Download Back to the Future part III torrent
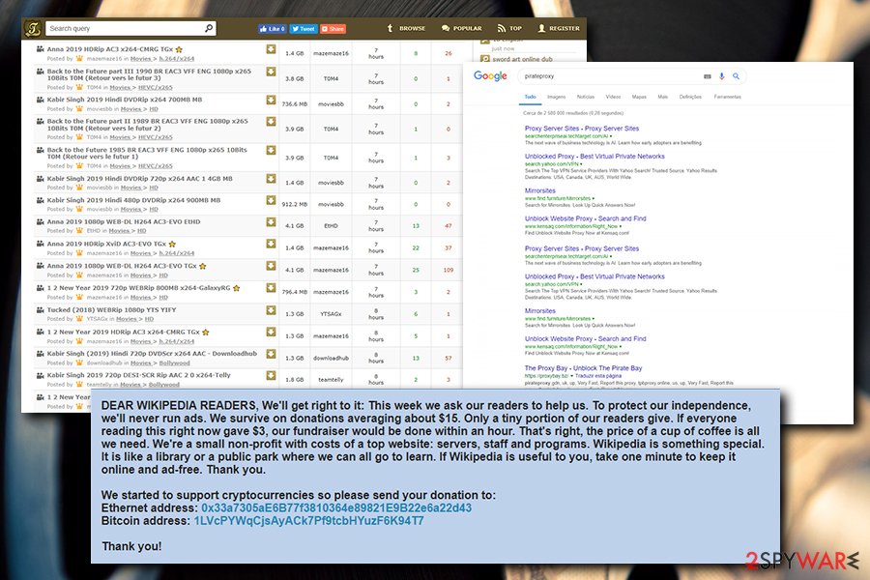The image size is (870, 580). (271, 72)
